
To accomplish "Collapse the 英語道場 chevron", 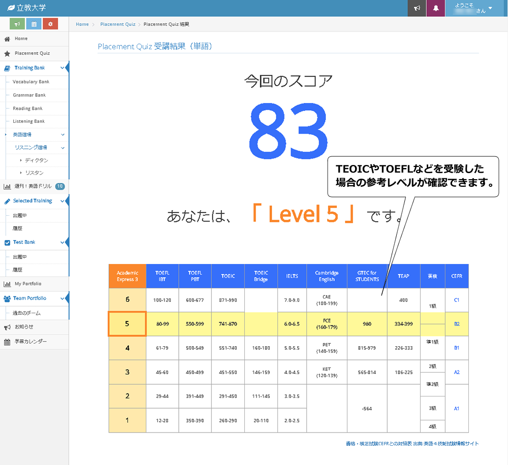I will (x=62, y=135).
